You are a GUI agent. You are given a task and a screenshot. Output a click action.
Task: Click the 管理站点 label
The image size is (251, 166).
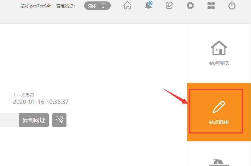pos(65,6)
